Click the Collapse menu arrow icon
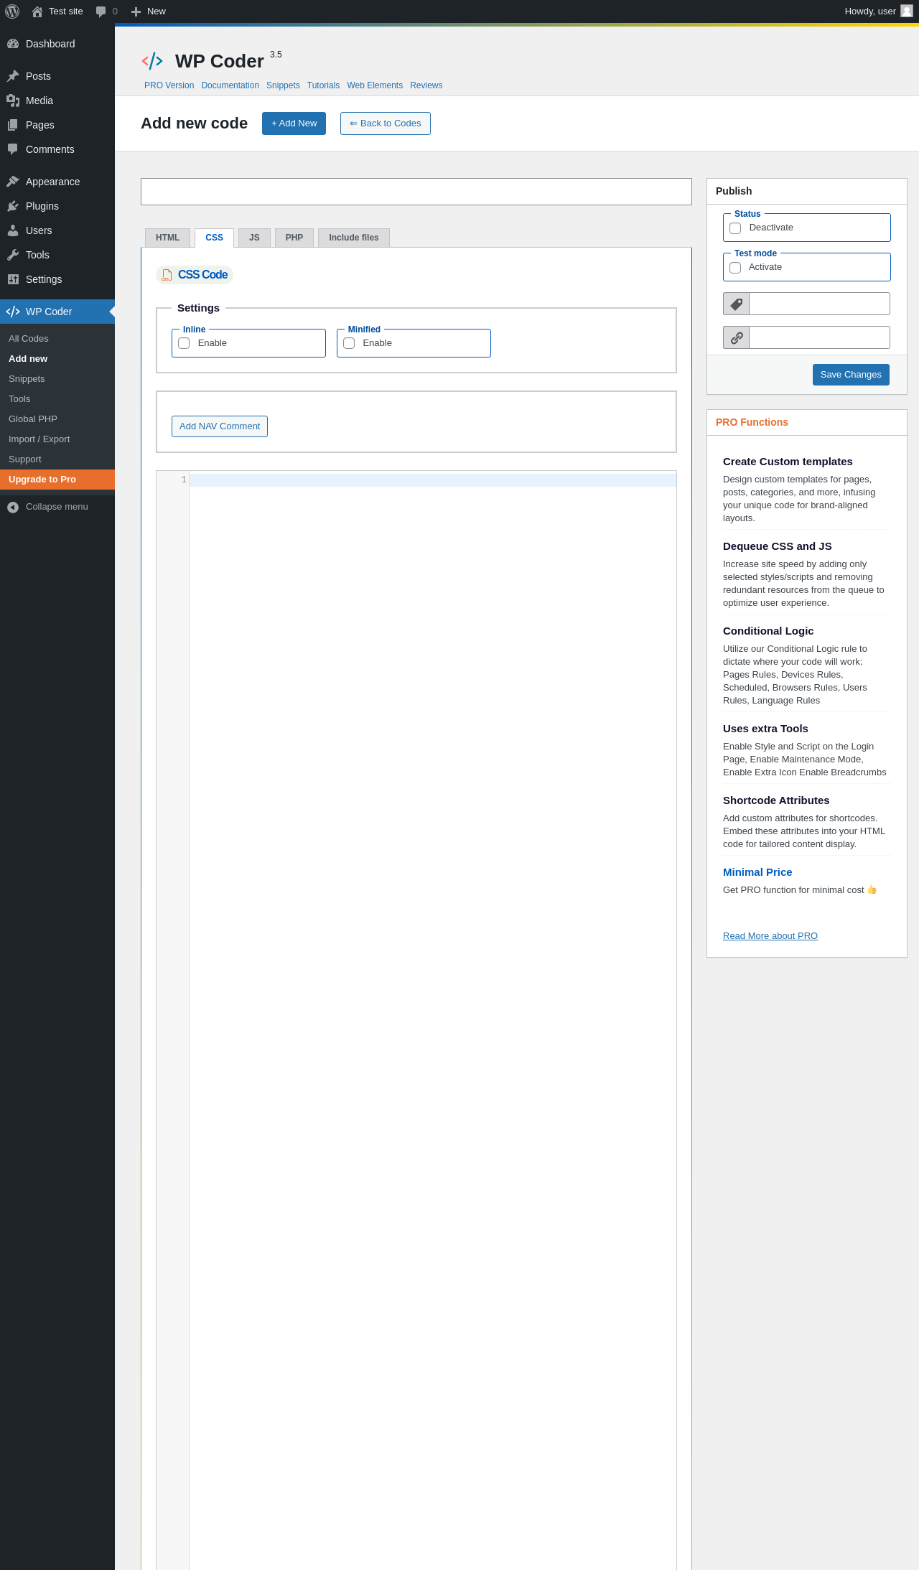919x1570 pixels. 13,507
